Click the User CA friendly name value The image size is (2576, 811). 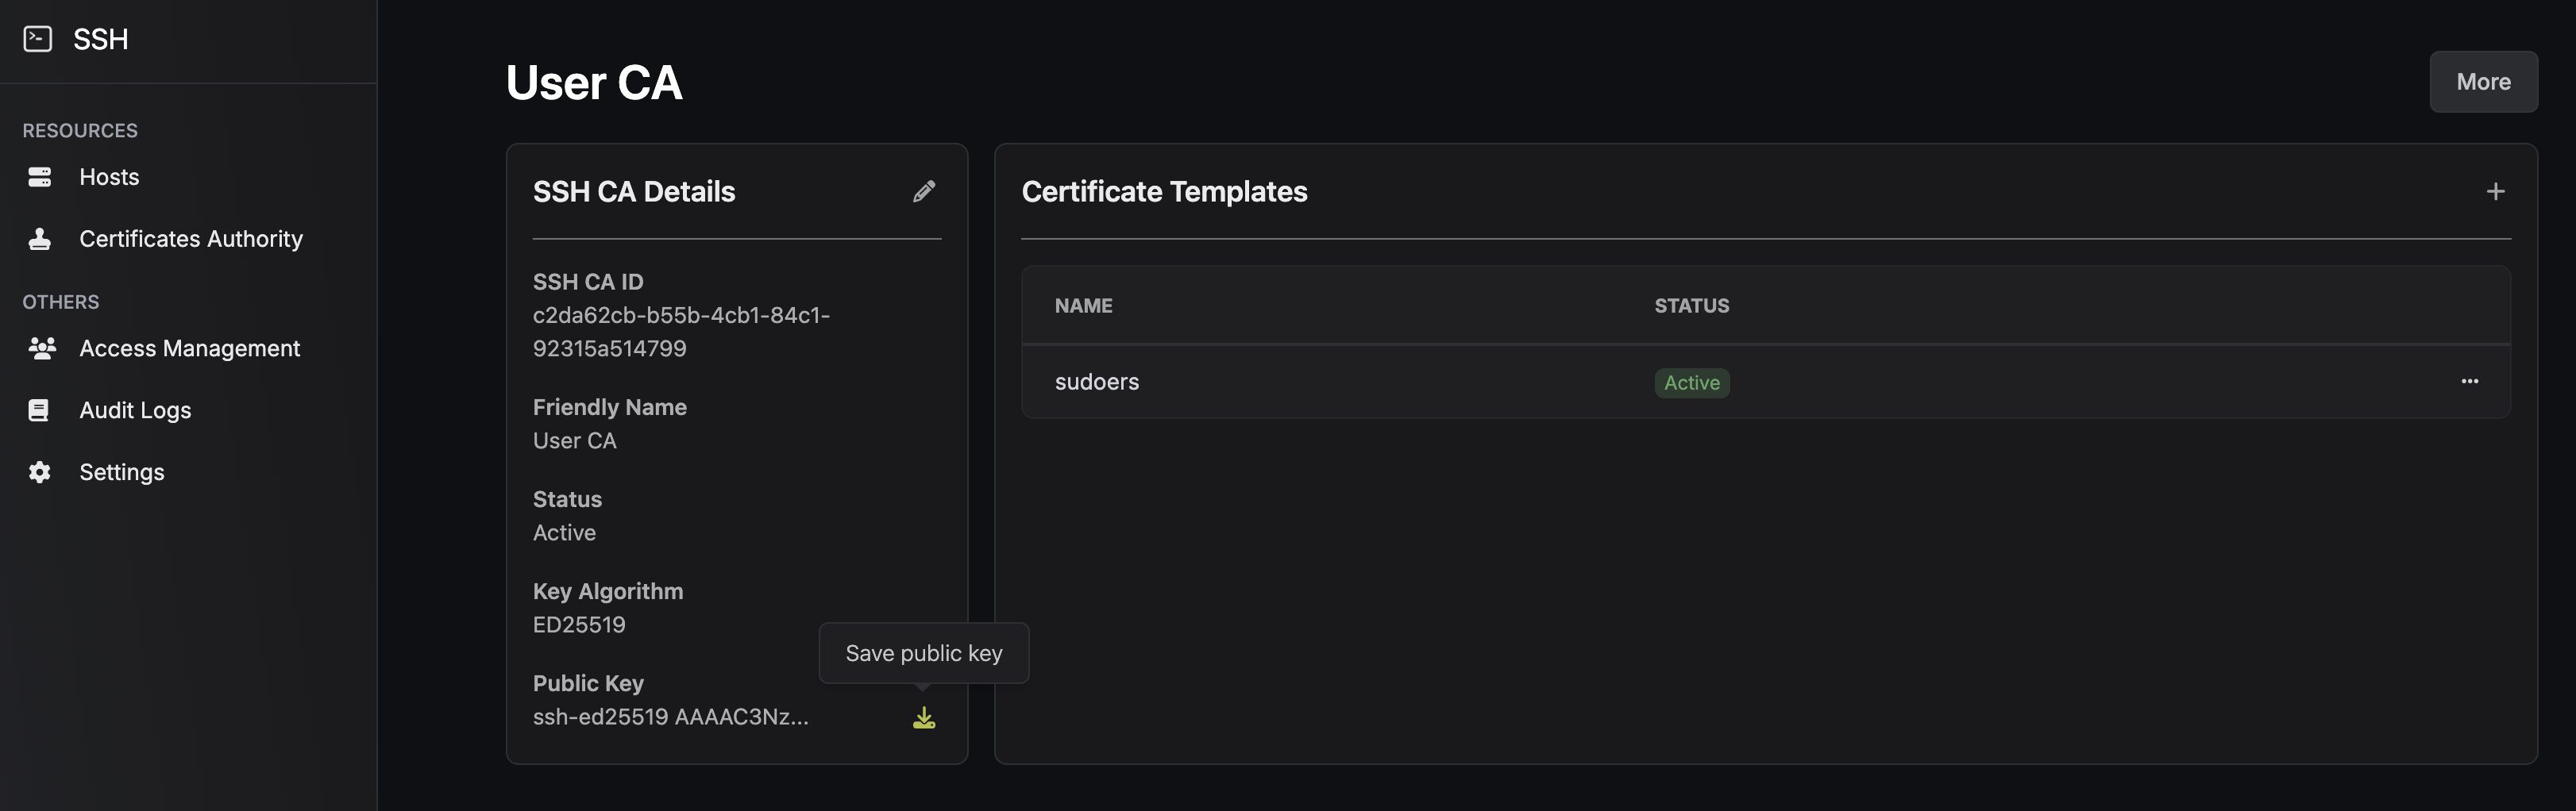[x=575, y=440]
